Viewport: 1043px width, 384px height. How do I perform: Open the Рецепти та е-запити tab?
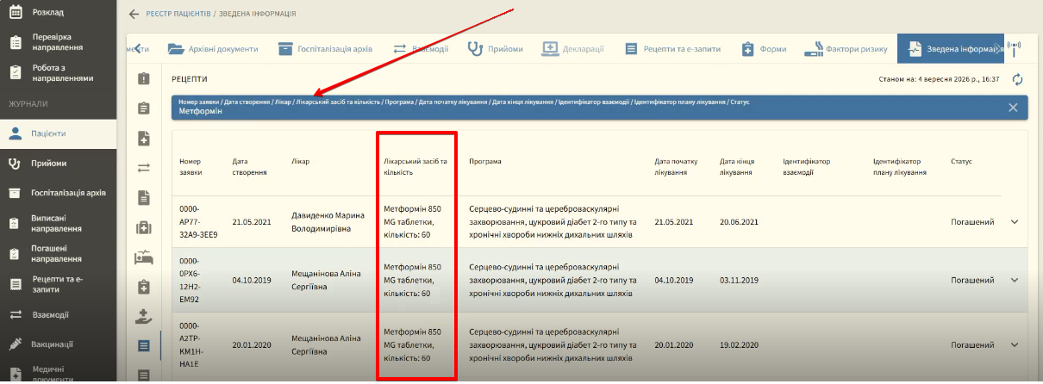(x=669, y=49)
